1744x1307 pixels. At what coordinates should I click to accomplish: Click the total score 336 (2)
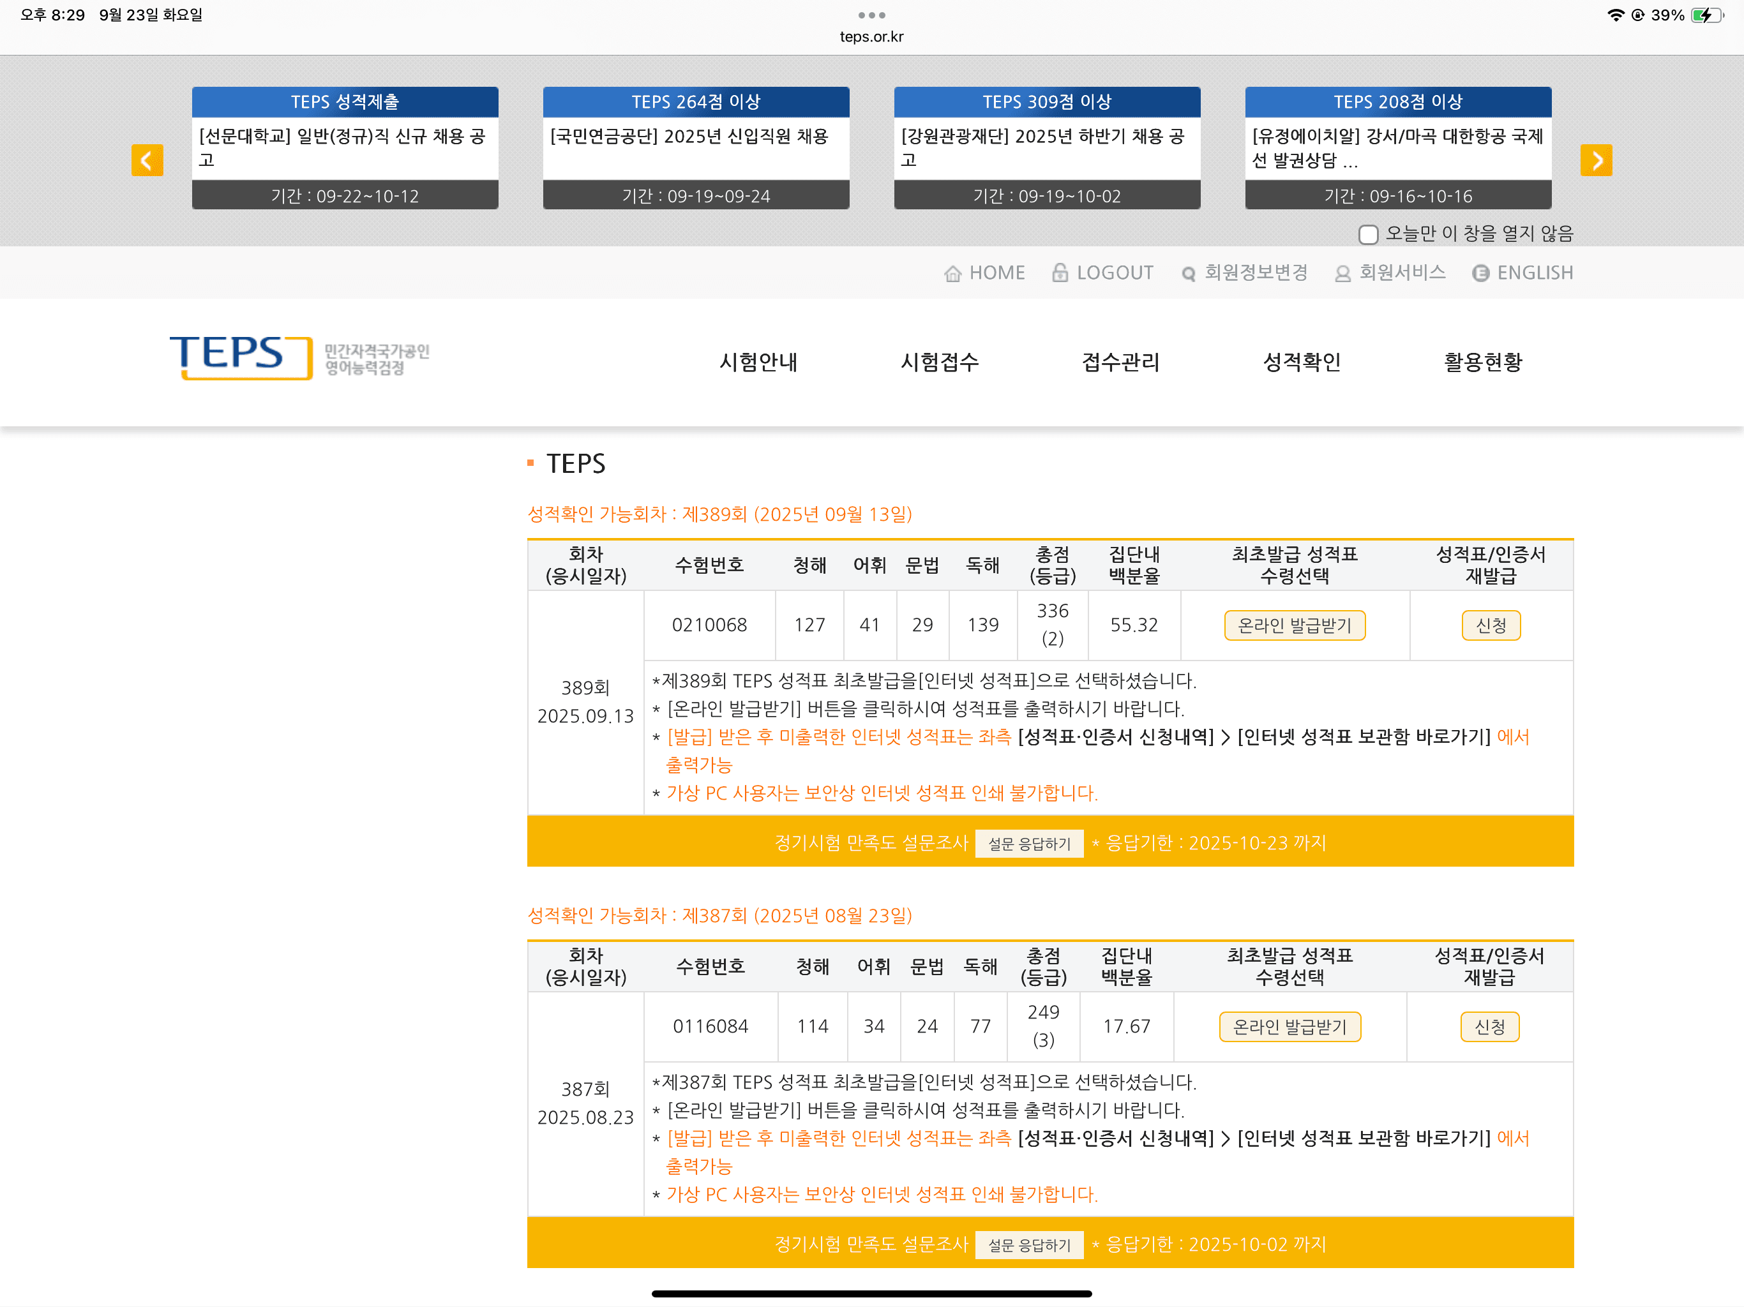point(1052,624)
